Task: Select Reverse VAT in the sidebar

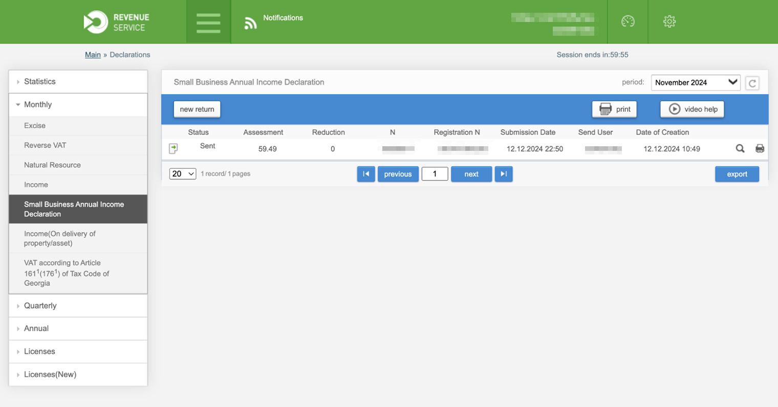Action: (x=45, y=145)
